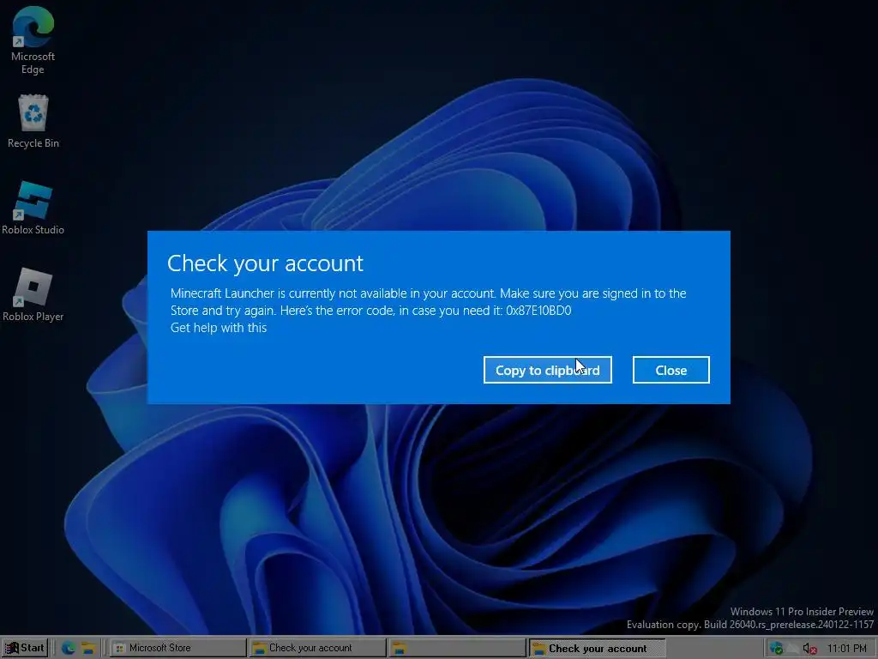
Task: Click the pressed bold Check your account taskbar button
Action: 598,648
